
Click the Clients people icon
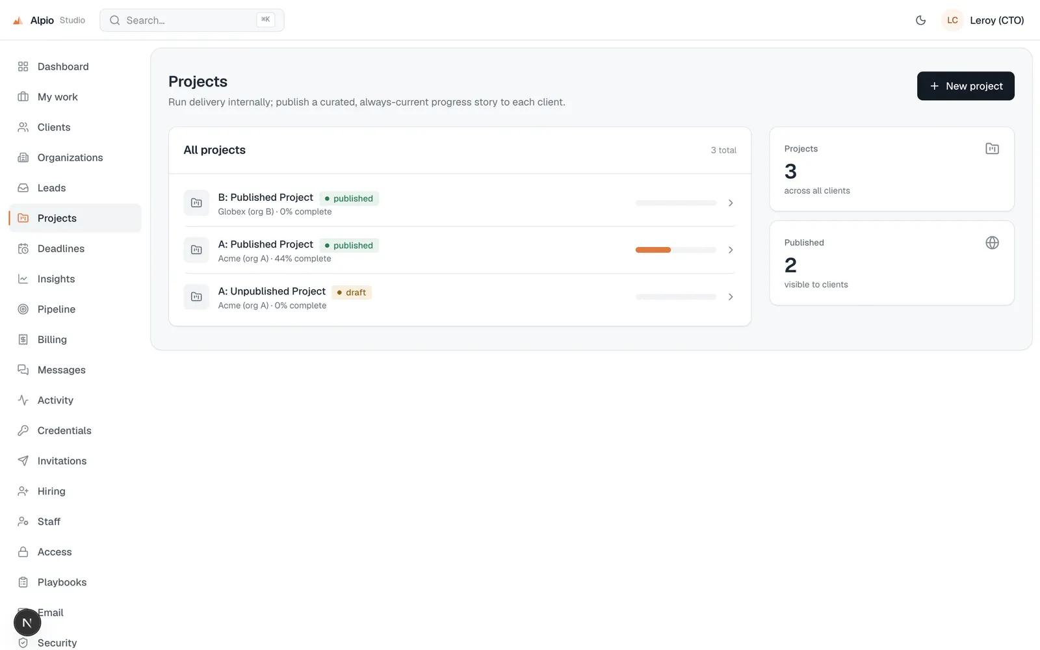23,127
